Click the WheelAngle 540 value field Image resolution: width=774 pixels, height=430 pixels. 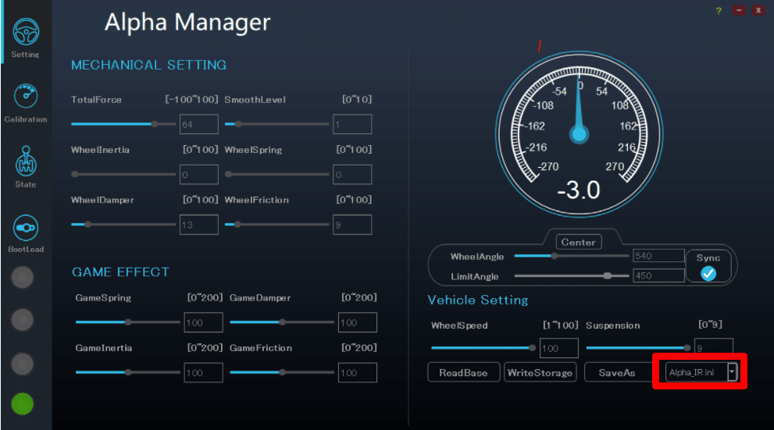click(658, 256)
